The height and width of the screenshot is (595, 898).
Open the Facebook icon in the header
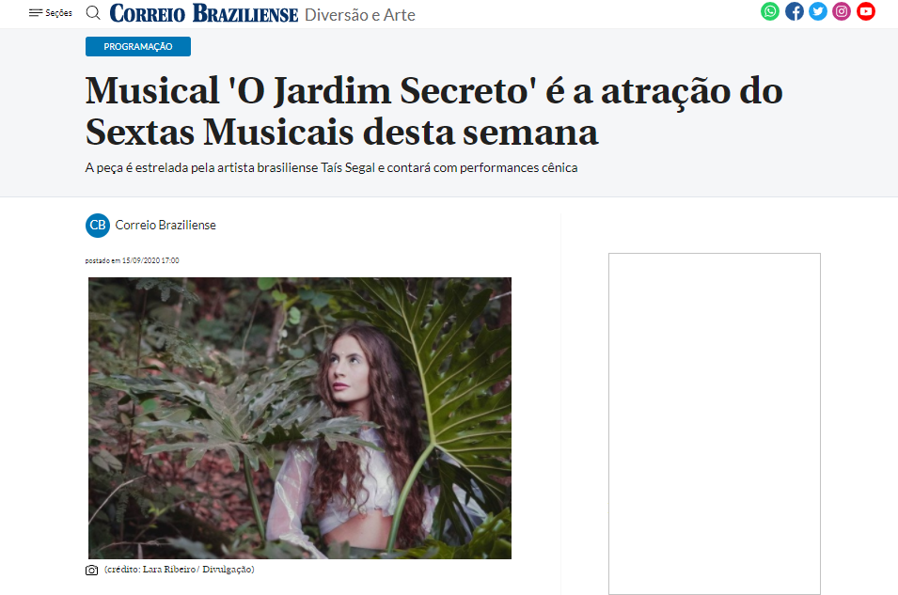coord(794,11)
